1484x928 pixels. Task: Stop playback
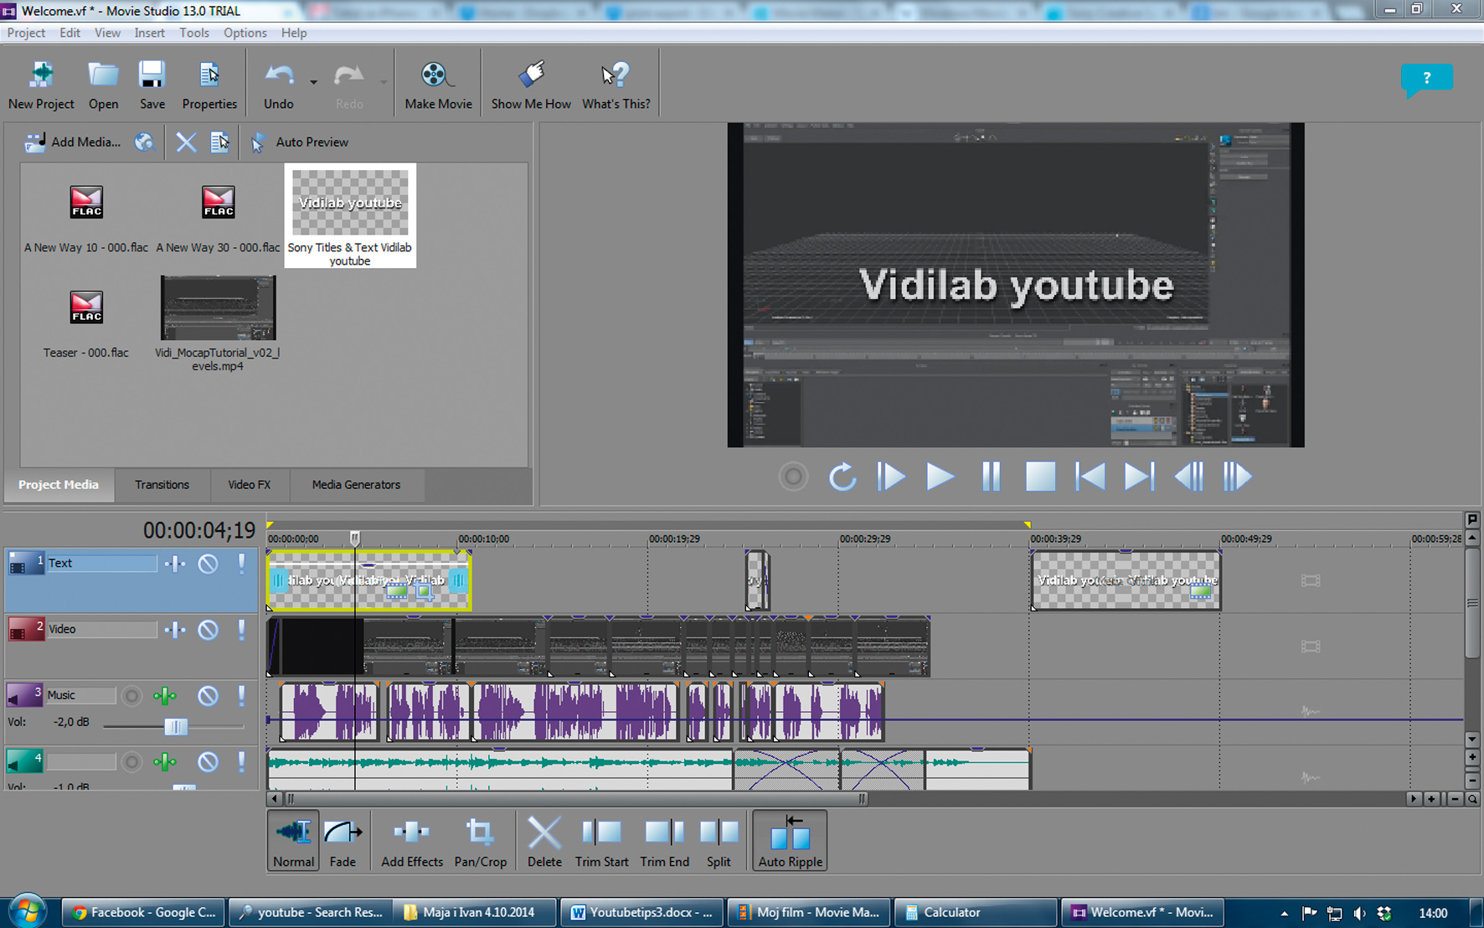pyautogui.click(x=1040, y=477)
